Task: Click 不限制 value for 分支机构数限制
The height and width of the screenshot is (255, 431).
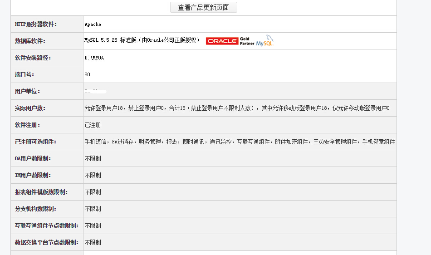Action: tap(93, 209)
